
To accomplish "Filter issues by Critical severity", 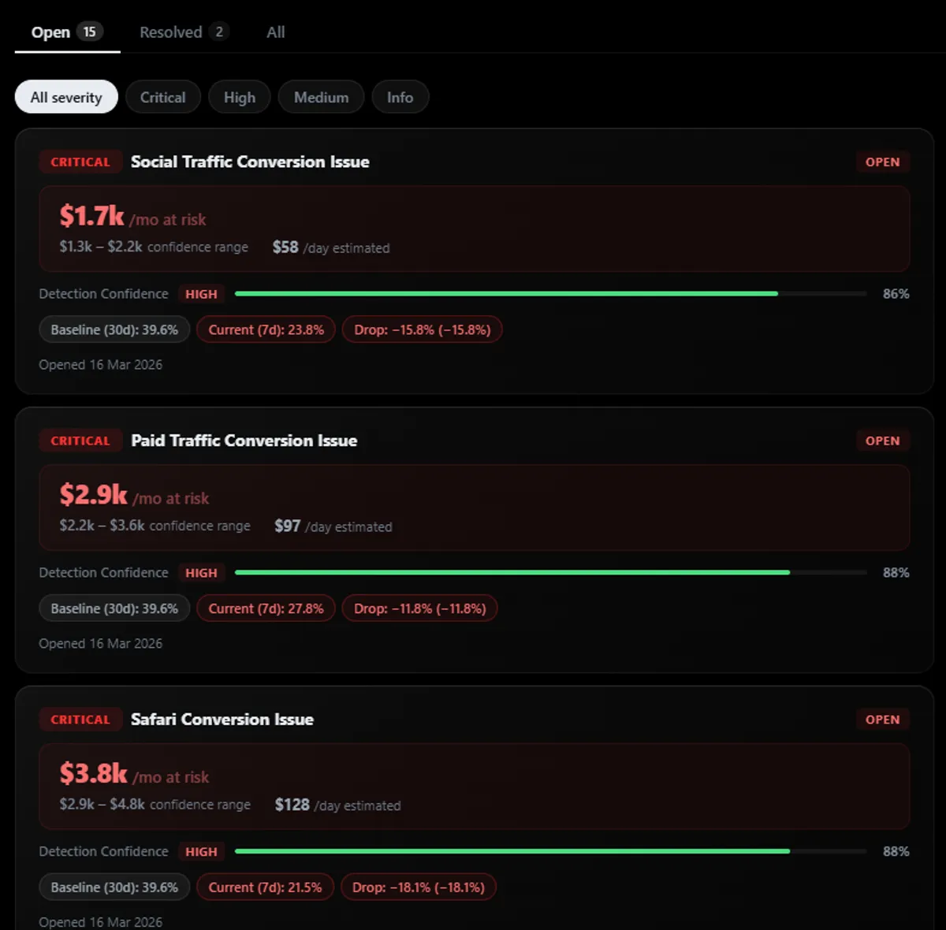I will [x=163, y=97].
